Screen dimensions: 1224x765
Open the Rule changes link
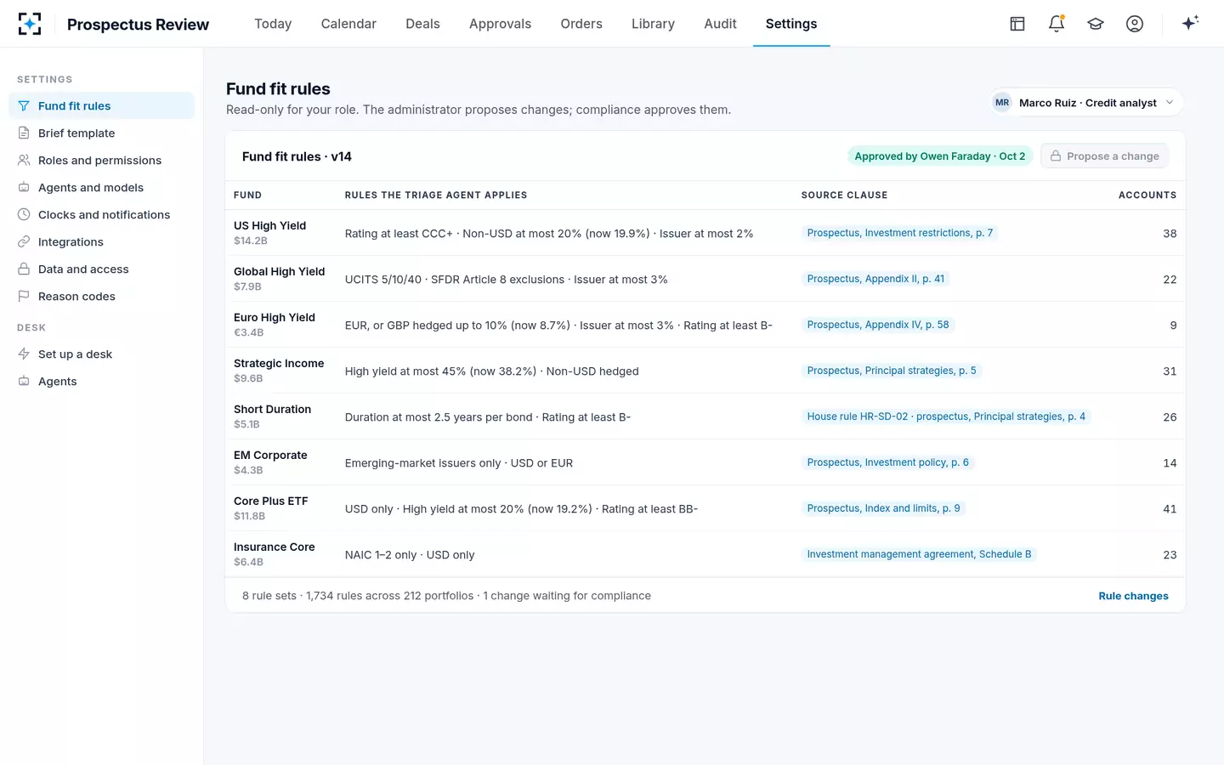click(1133, 596)
